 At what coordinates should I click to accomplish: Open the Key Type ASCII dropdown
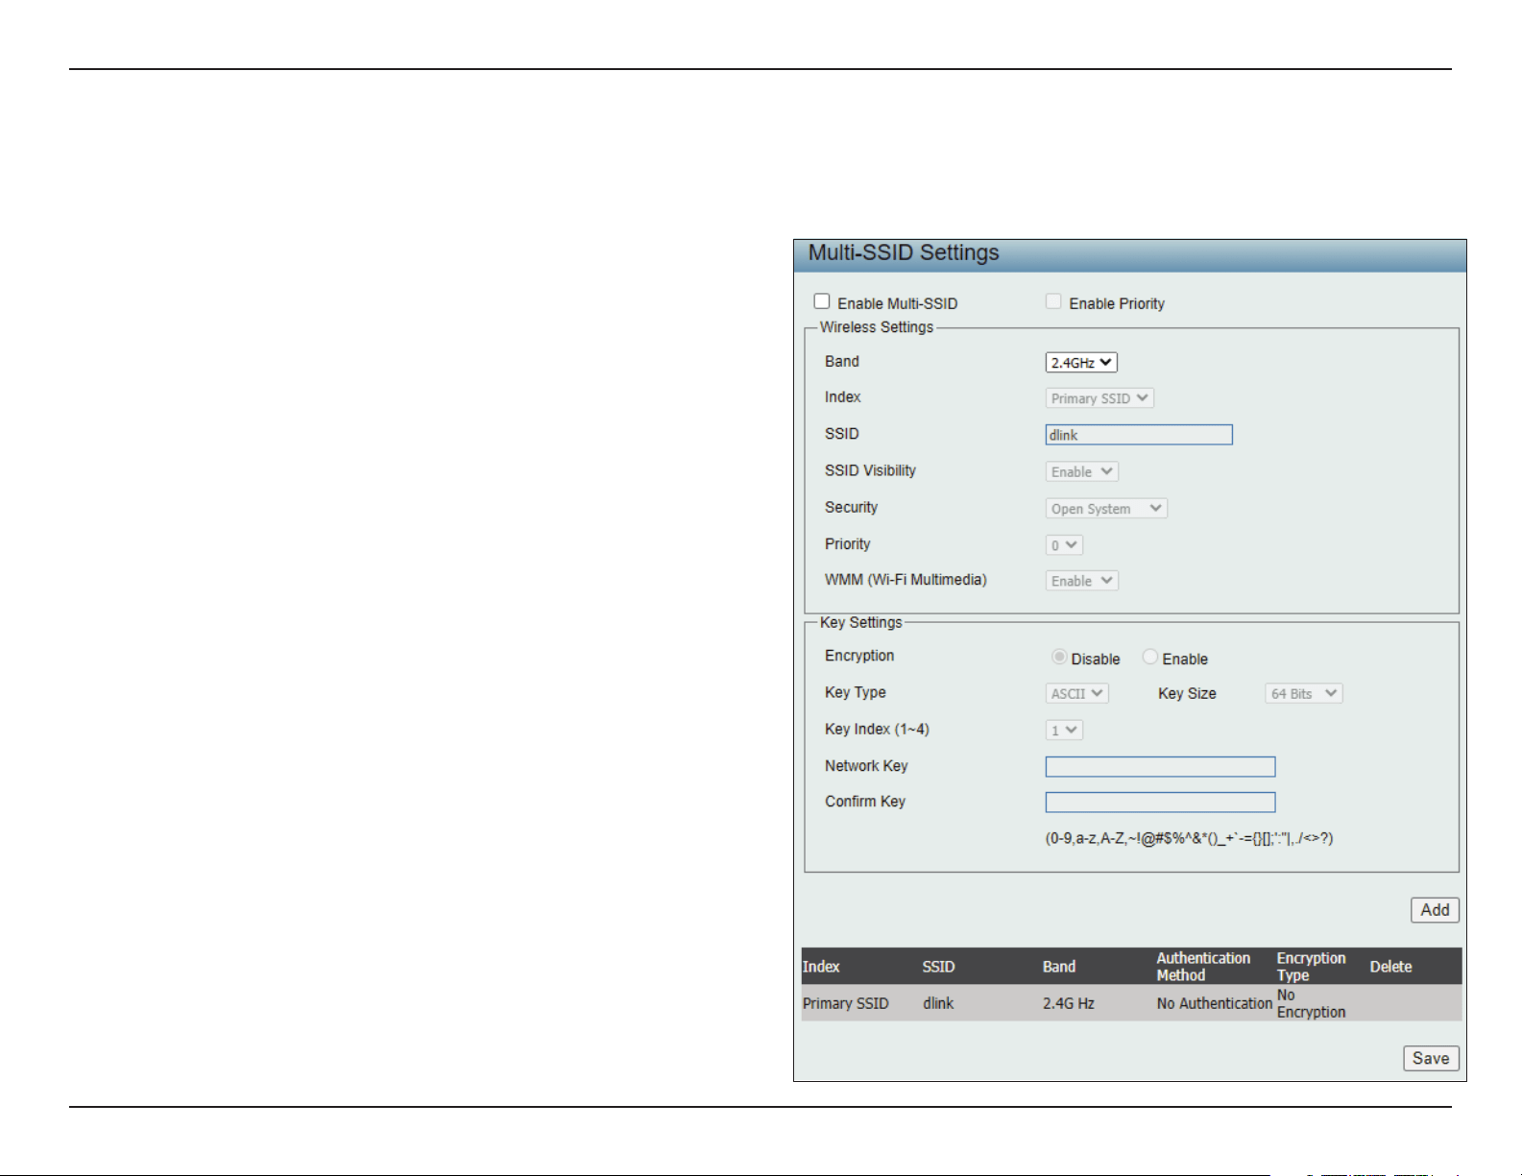click(x=1077, y=693)
